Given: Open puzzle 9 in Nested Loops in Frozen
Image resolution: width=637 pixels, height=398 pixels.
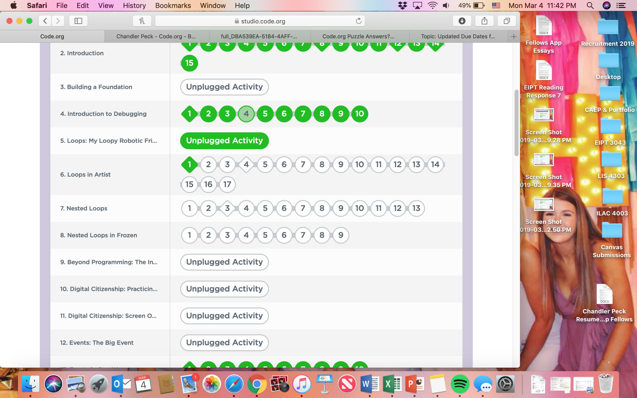Looking at the screenshot, I should click(x=341, y=235).
